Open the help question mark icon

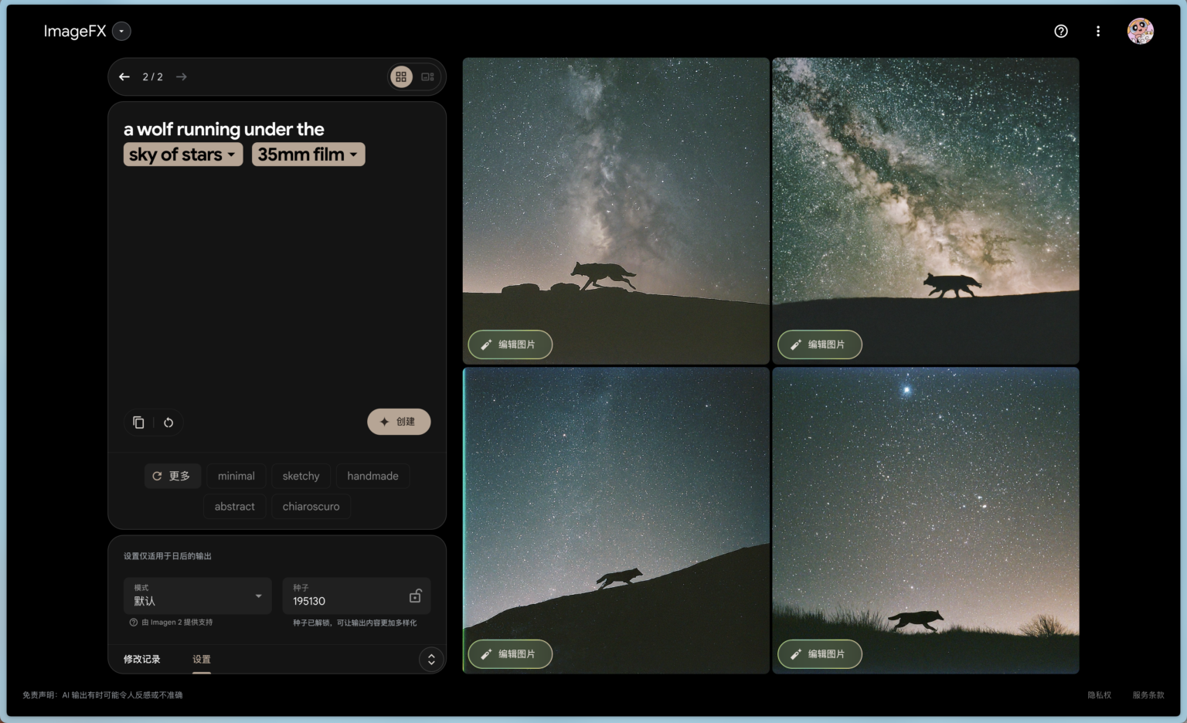tap(1061, 31)
